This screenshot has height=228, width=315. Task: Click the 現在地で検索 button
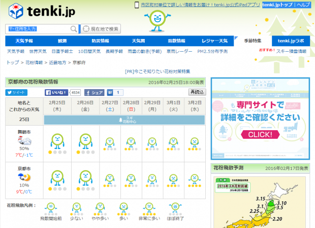[x=101, y=29]
